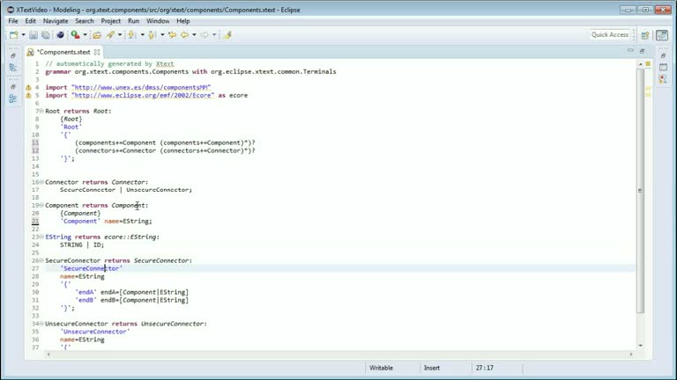Collapse the Component rule at line 19
This screenshot has height=380, width=677.
pos(42,206)
